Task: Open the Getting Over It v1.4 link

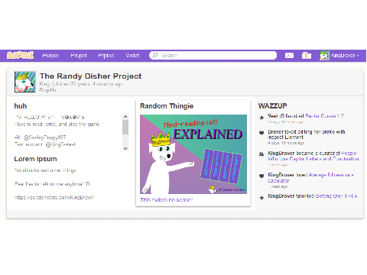Action: click(x=336, y=196)
